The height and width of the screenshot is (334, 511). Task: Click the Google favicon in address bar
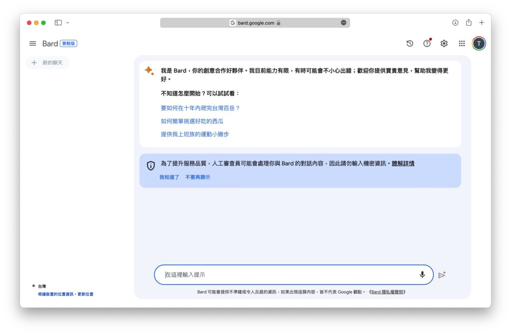(x=233, y=23)
